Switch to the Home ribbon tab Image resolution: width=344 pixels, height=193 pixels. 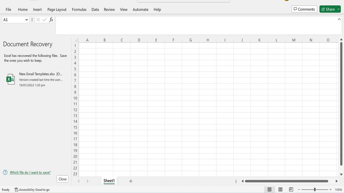click(x=23, y=9)
